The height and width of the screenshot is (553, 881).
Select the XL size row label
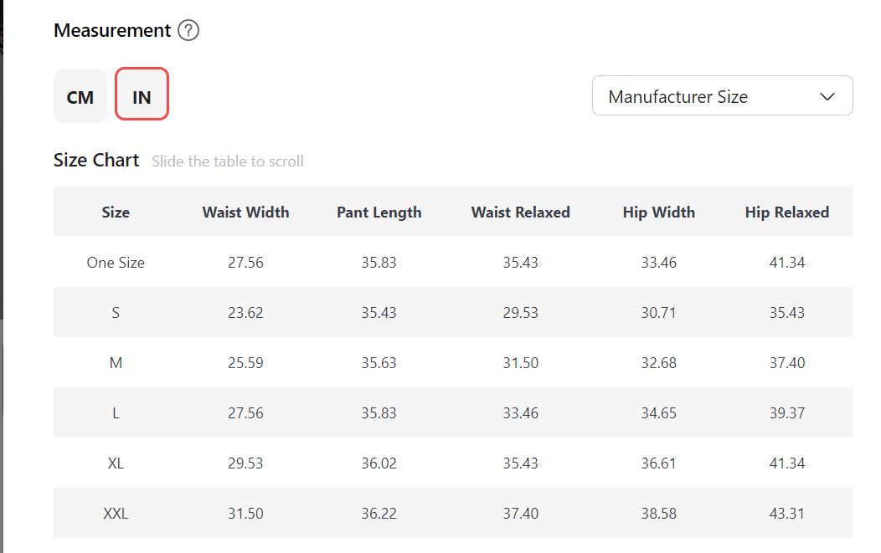116,463
